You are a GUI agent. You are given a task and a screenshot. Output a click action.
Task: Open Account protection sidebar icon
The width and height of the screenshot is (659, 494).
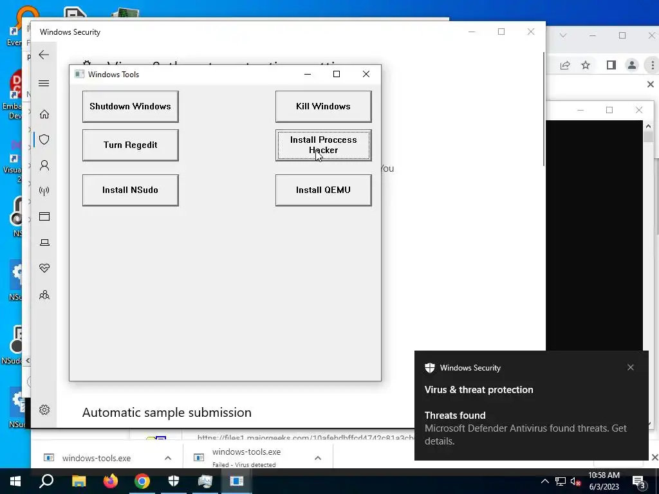(x=44, y=165)
